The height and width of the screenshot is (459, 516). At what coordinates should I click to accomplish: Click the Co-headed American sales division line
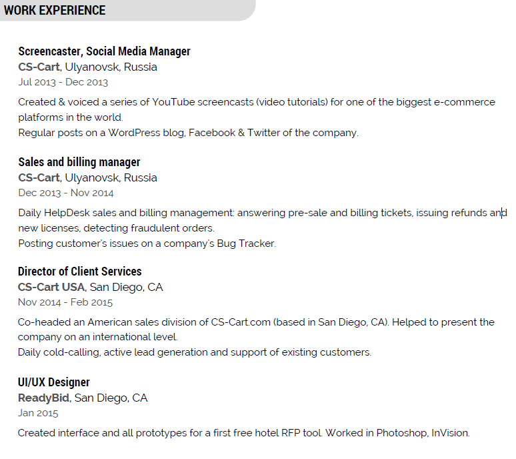(x=256, y=322)
